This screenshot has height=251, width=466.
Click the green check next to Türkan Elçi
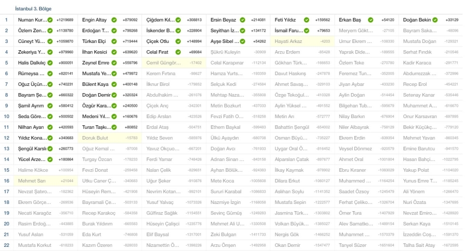tap(114, 41)
